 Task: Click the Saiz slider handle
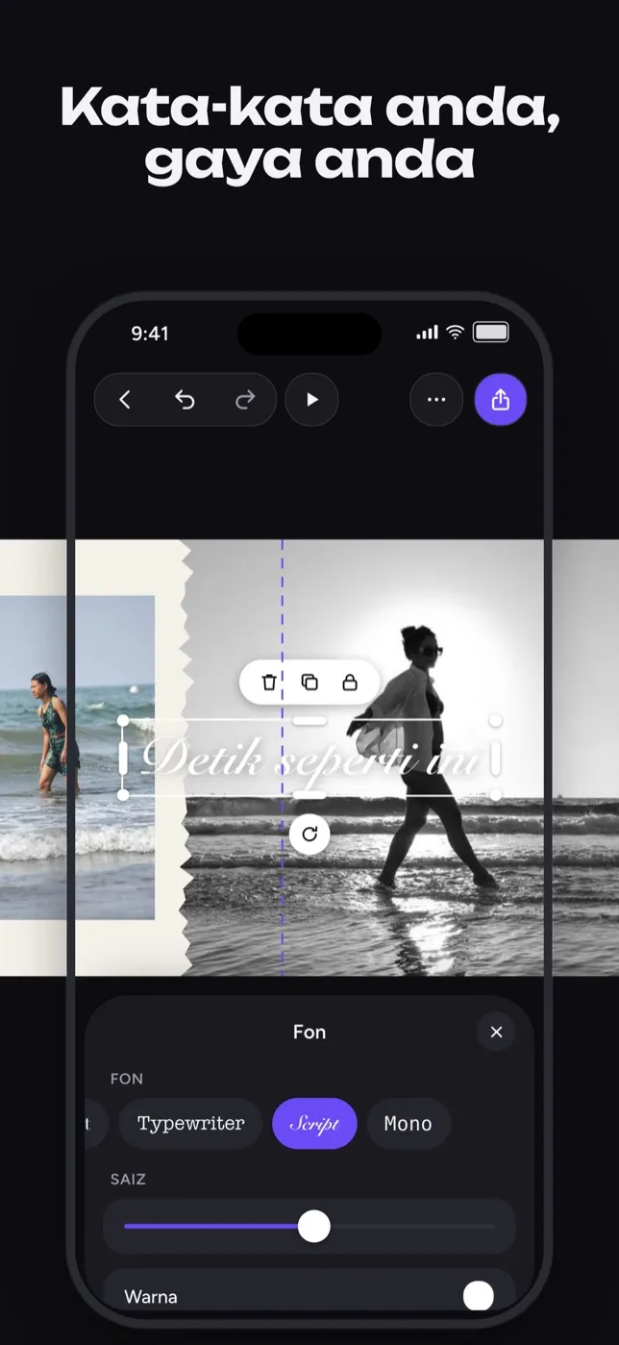[x=313, y=1226]
